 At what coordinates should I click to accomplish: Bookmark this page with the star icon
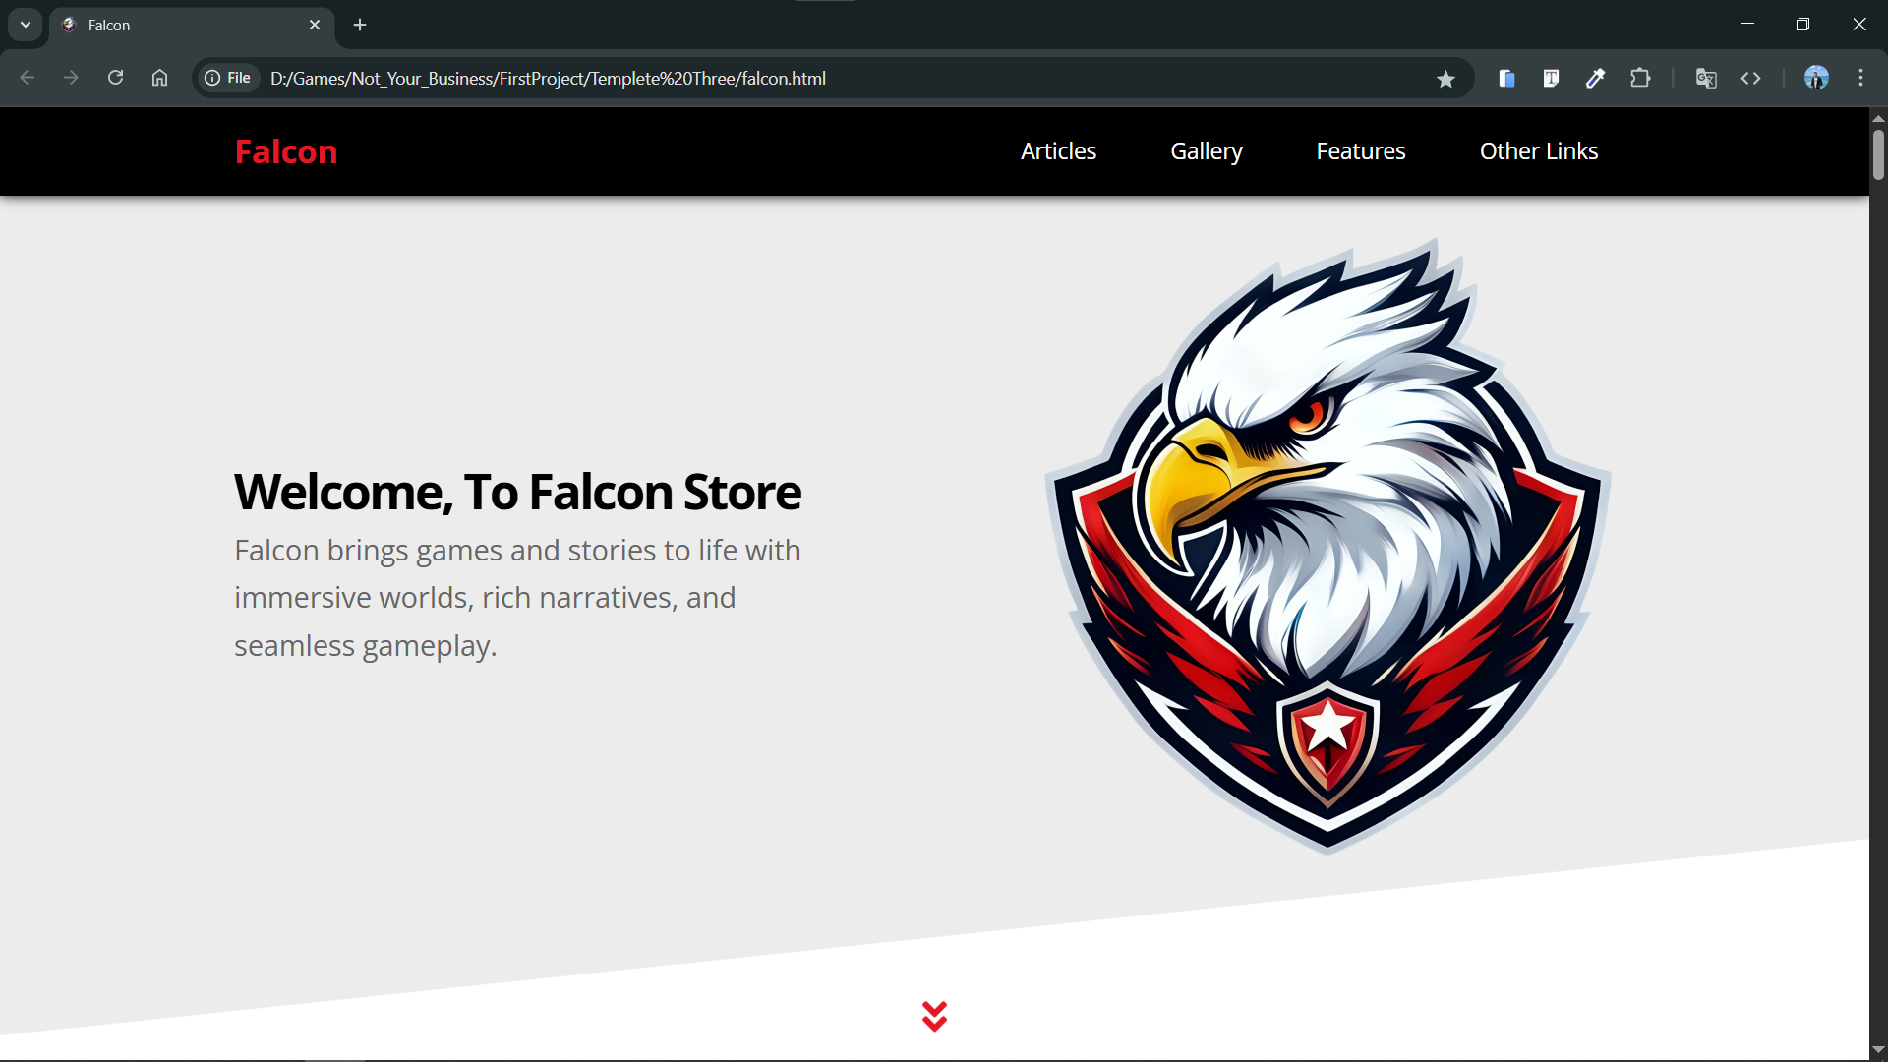click(x=1445, y=79)
